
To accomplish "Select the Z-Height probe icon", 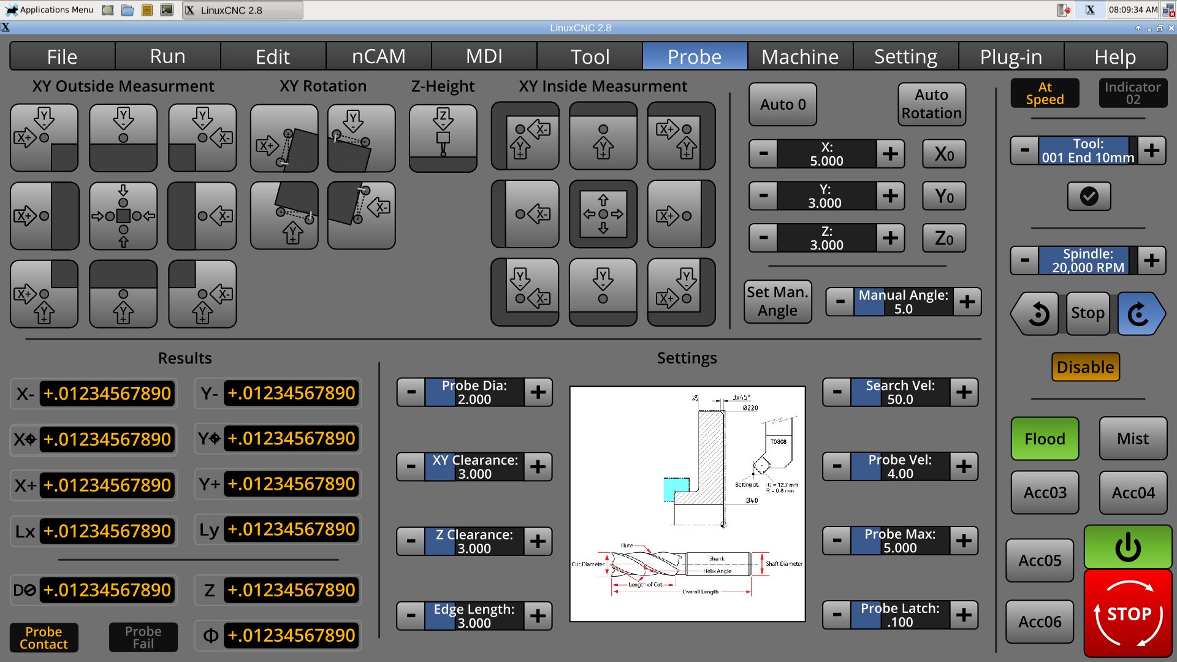I will tap(443, 137).
